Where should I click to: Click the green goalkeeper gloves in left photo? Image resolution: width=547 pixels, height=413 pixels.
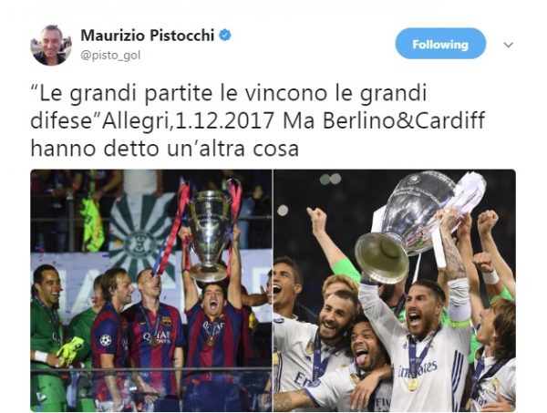[x=70, y=349]
